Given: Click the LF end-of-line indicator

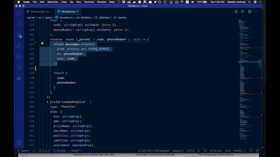Looking at the screenshot, I should pos(199,151).
